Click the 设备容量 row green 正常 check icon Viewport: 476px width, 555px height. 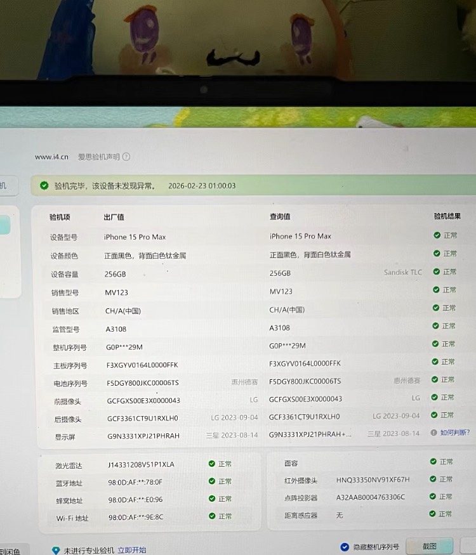pyautogui.click(x=437, y=271)
